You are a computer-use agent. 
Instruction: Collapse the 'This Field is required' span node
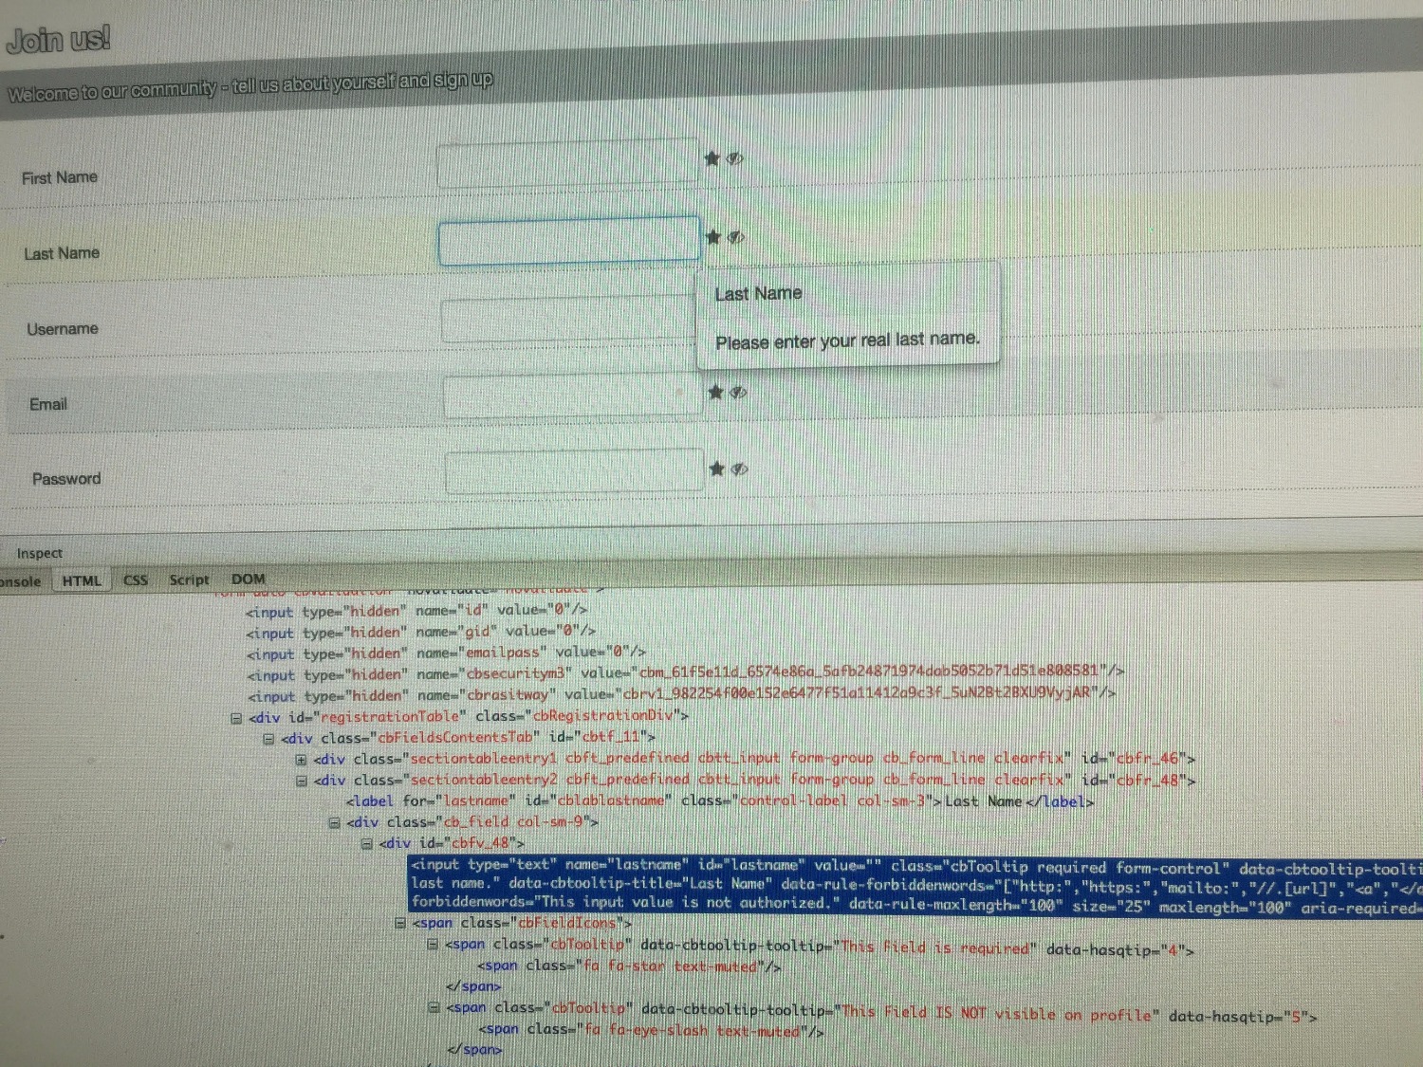(x=432, y=945)
